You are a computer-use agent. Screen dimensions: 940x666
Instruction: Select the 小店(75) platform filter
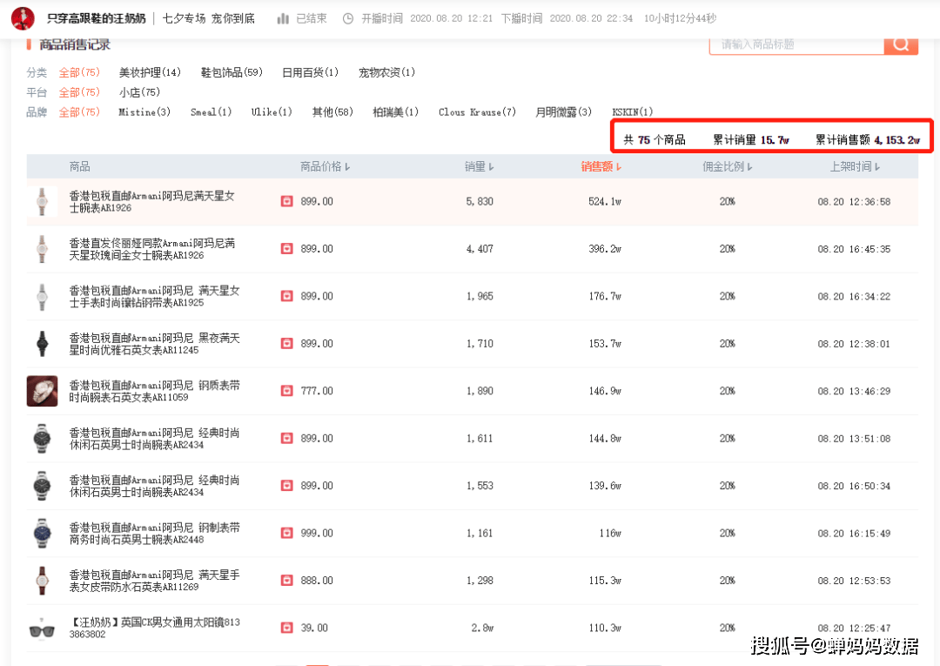(139, 92)
